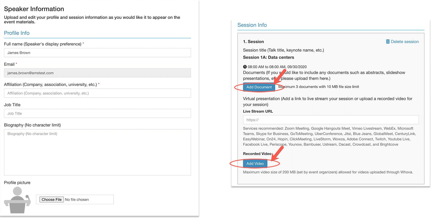Click the Session Info section heading
The image size is (431, 218).
click(252, 25)
